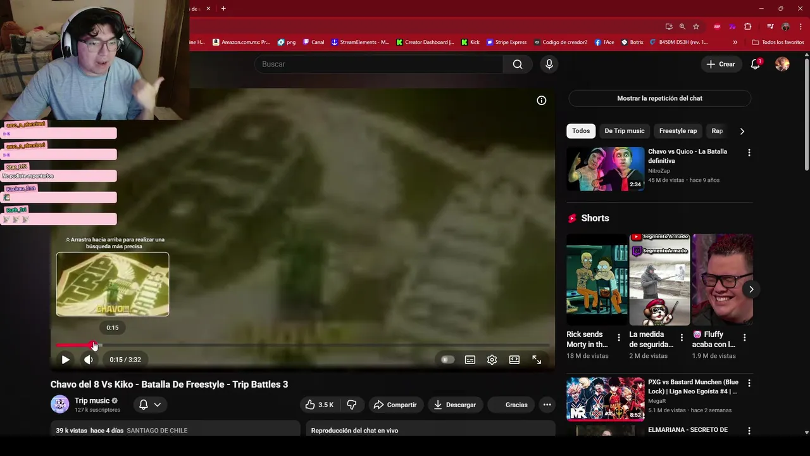The image size is (810, 456).
Task: Open the Chavo vs Quico video title
Action: click(x=687, y=156)
